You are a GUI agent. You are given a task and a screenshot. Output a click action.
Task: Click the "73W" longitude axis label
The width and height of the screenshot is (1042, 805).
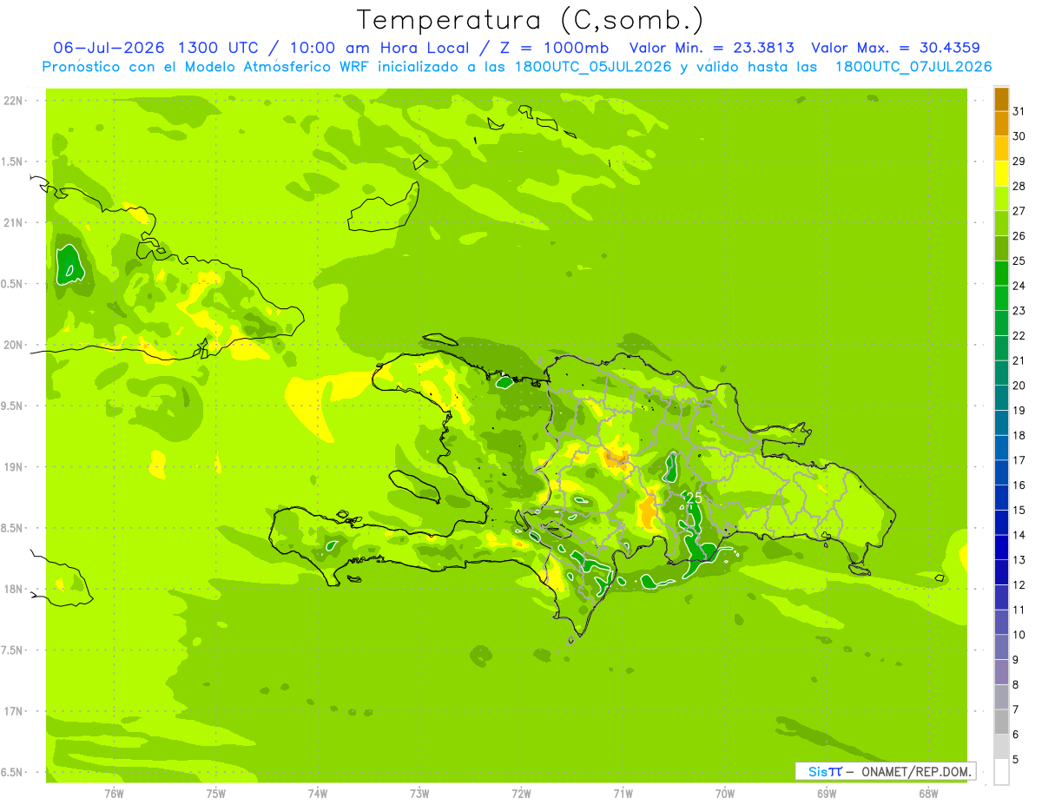419,793
